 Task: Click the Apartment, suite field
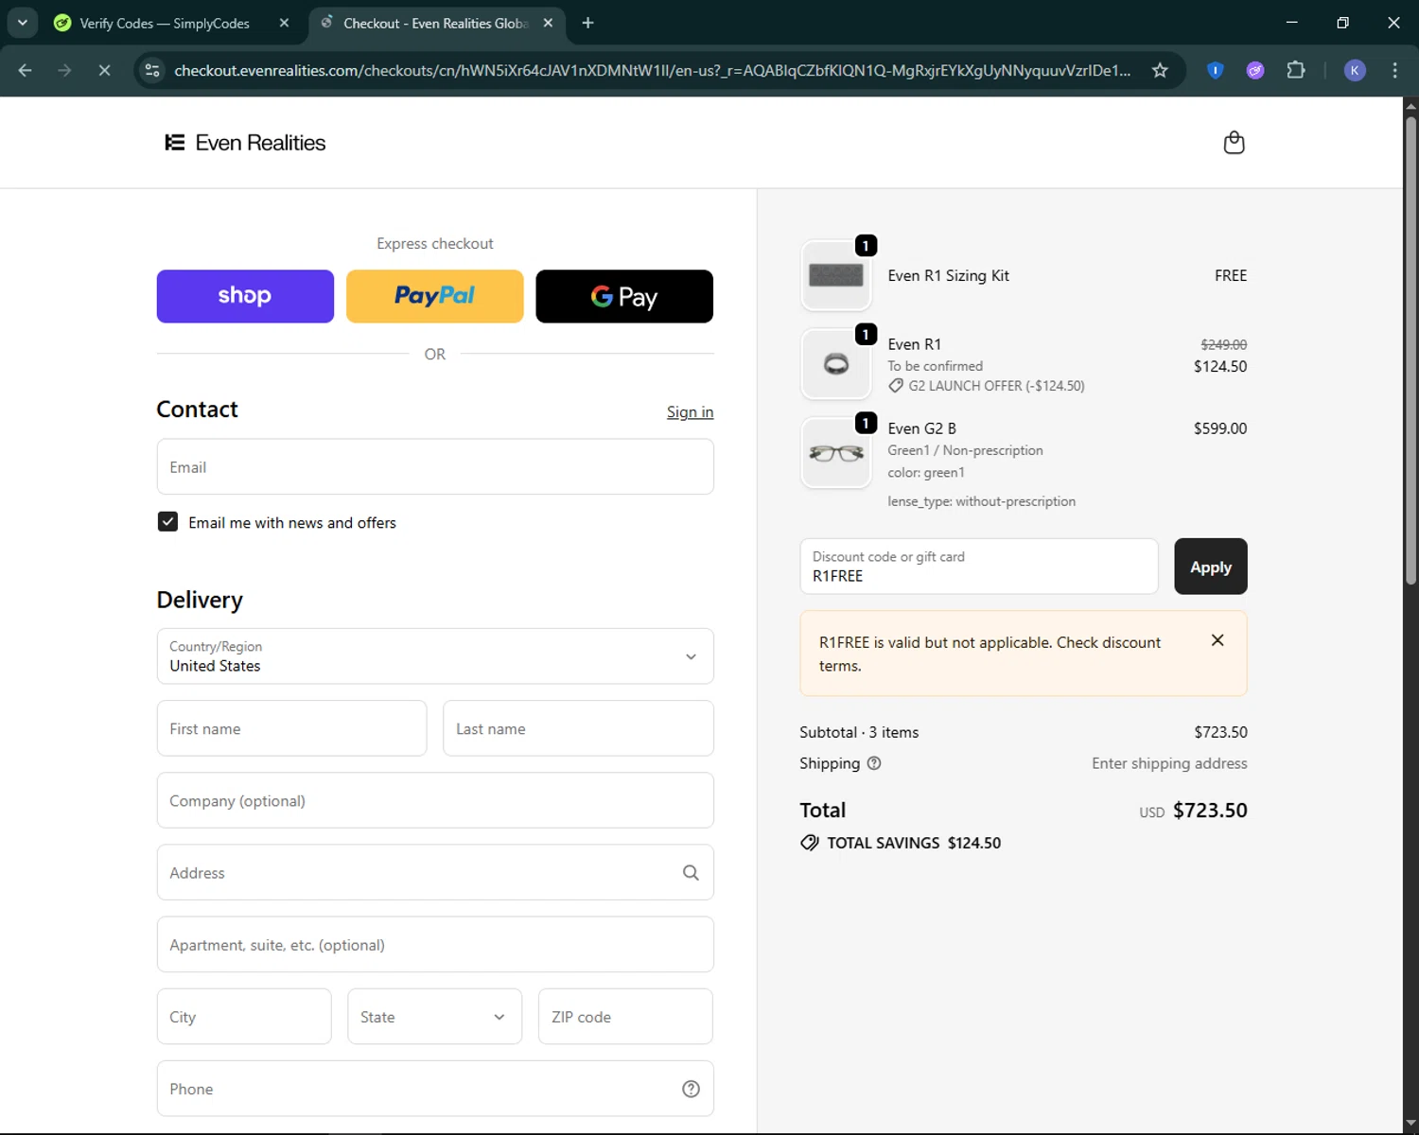pos(435,944)
